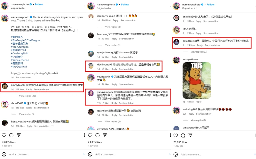256x159 pixels.
Task: Open yeungxshin's profile username
Action: pos(104,77)
